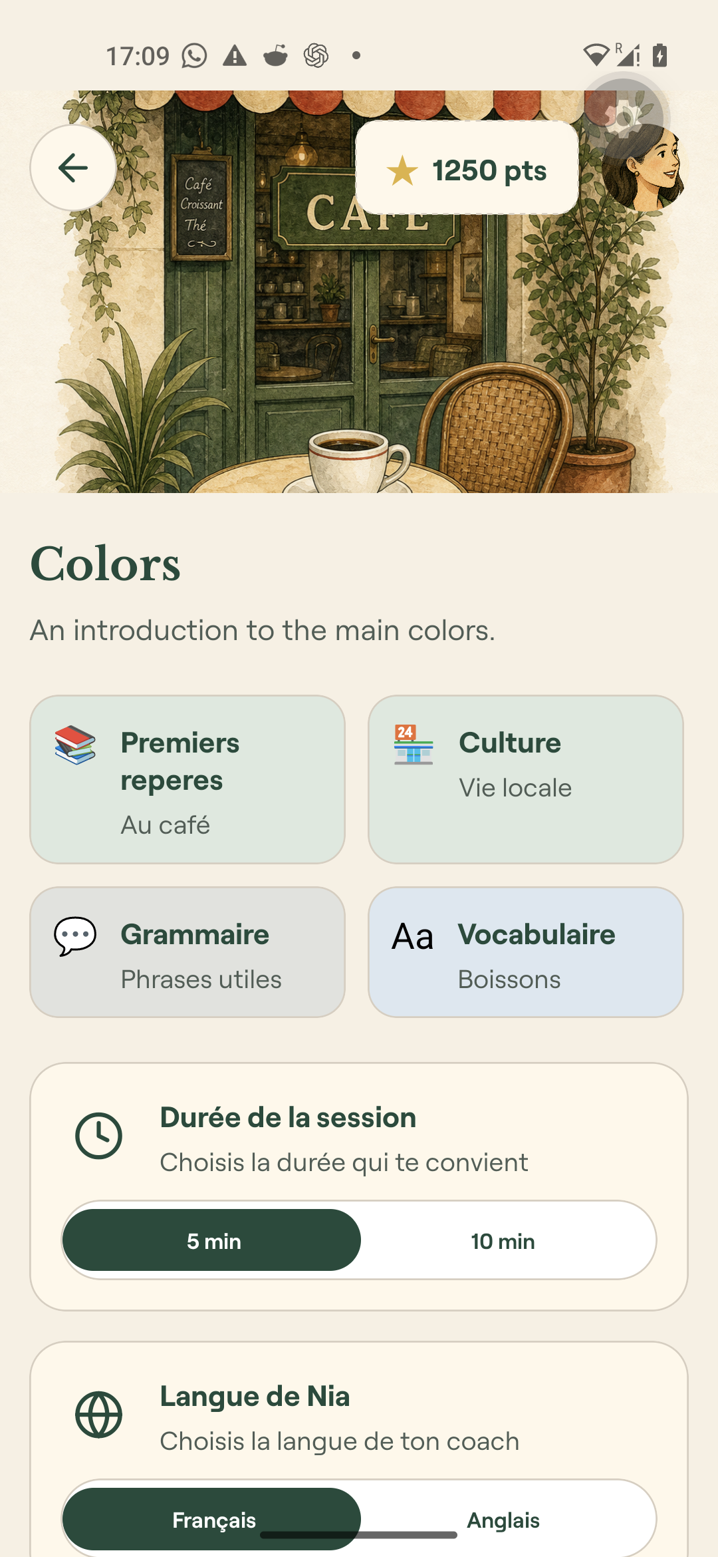The width and height of the screenshot is (718, 1557).
Task: View the 1250 pts score badge
Action: 467,168
